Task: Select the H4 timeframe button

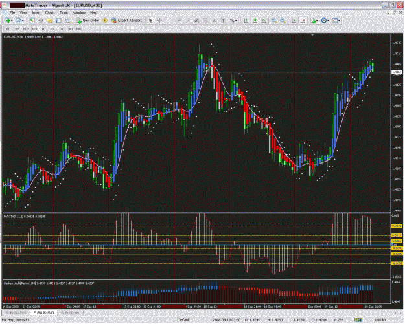Action: 52,29
